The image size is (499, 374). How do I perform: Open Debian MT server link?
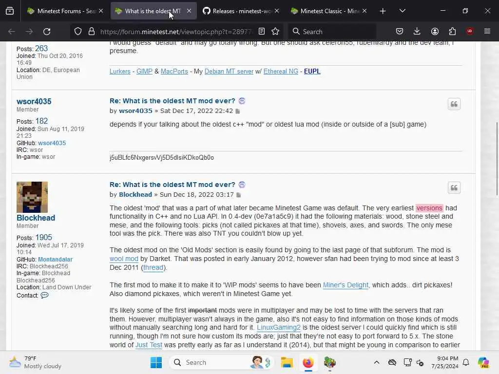pyautogui.click(x=229, y=71)
